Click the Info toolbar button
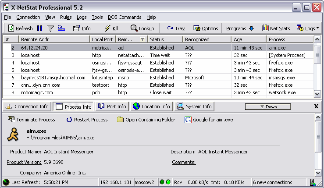Image resolution: width=324 pixels, height=188 pixels. coord(82,28)
